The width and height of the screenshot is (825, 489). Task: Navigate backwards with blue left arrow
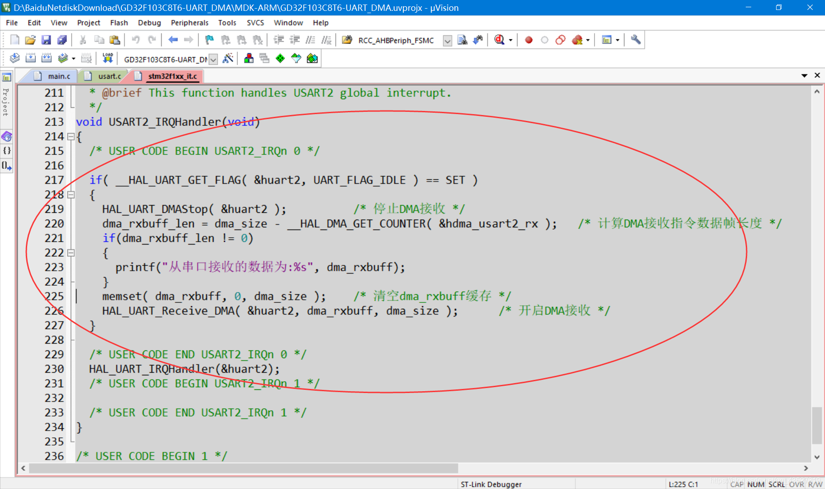point(173,40)
